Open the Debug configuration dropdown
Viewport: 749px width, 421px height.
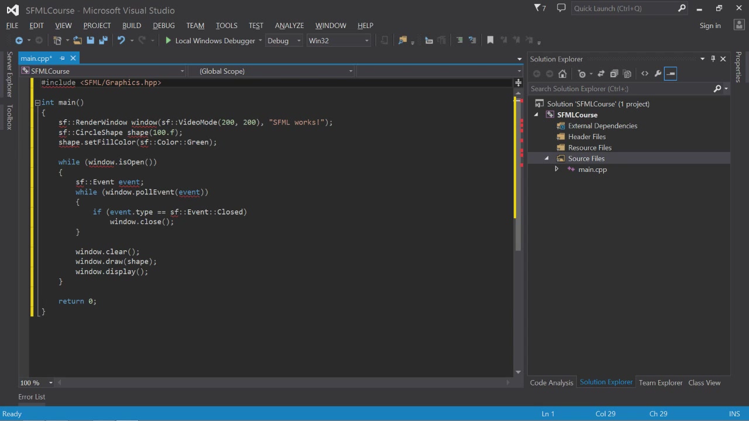pyautogui.click(x=284, y=40)
